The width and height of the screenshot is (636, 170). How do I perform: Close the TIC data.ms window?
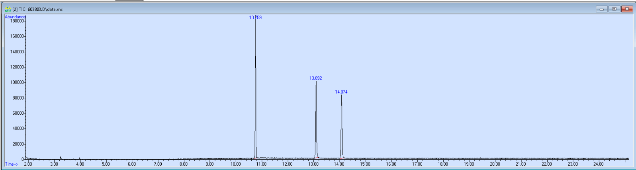coord(627,9)
